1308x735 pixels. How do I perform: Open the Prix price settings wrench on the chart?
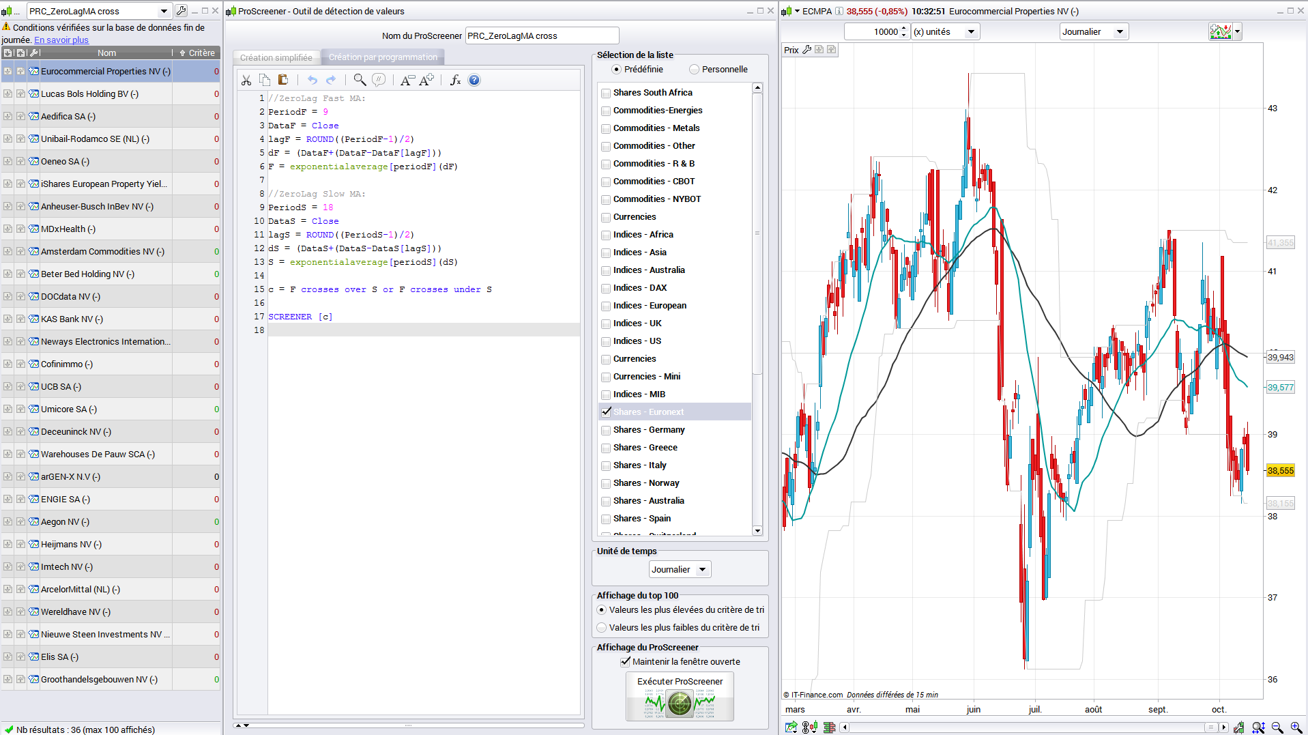point(807,50)
